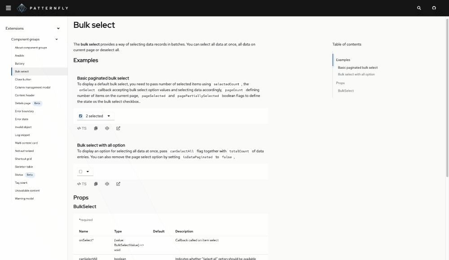
Task: Go to Close button sidebar item
Action: click(x=23, y=79)
